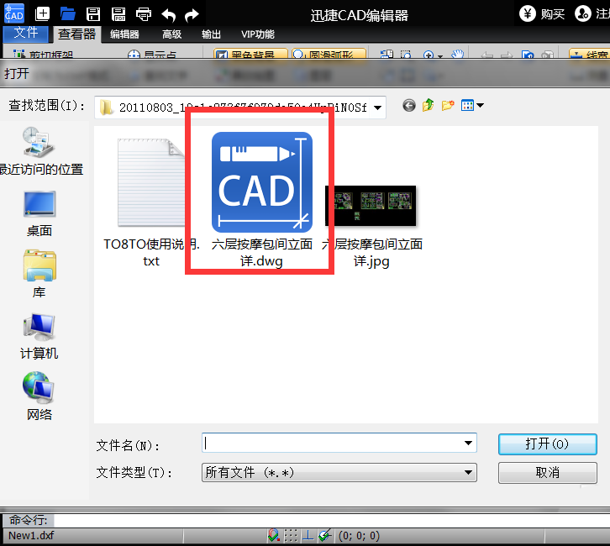
Task: Click the New file icon in title bar
Action: 43,13
